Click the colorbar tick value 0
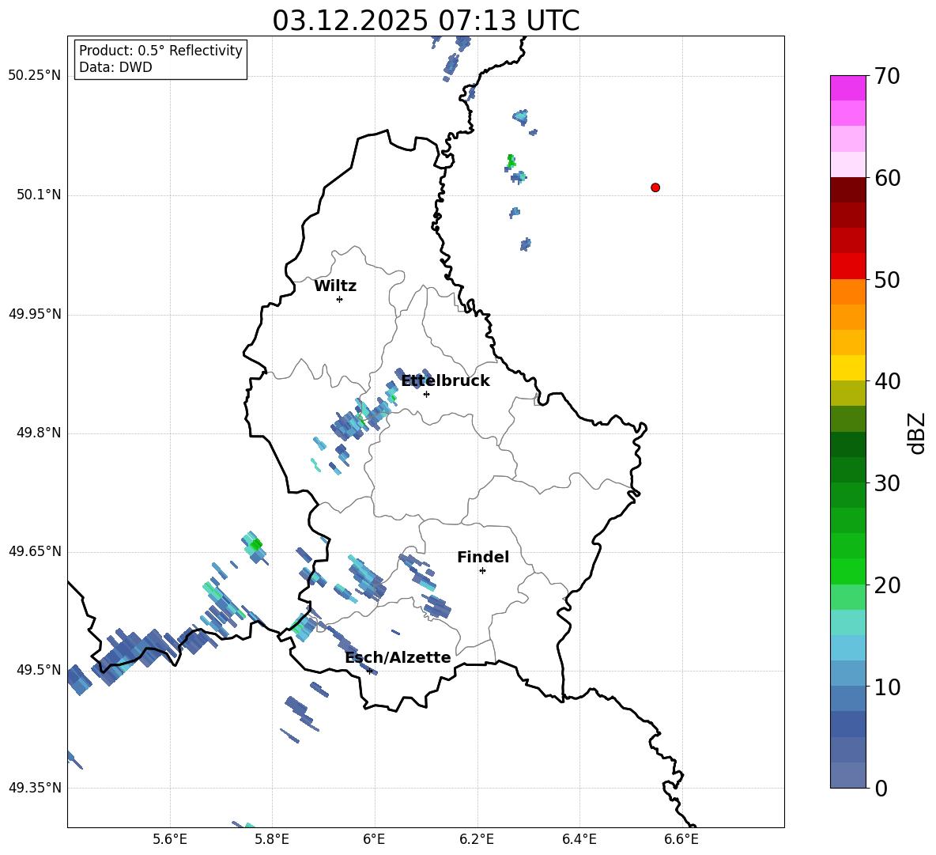The width and height of the screenshot is (936, 855). [x=881, y=788]
